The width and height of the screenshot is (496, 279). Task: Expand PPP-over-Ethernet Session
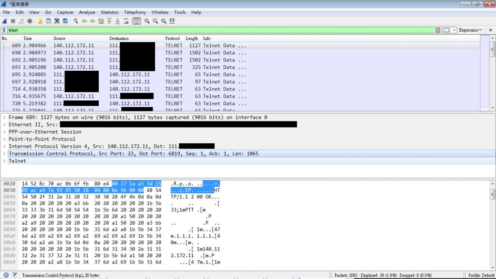pos(4,132)
